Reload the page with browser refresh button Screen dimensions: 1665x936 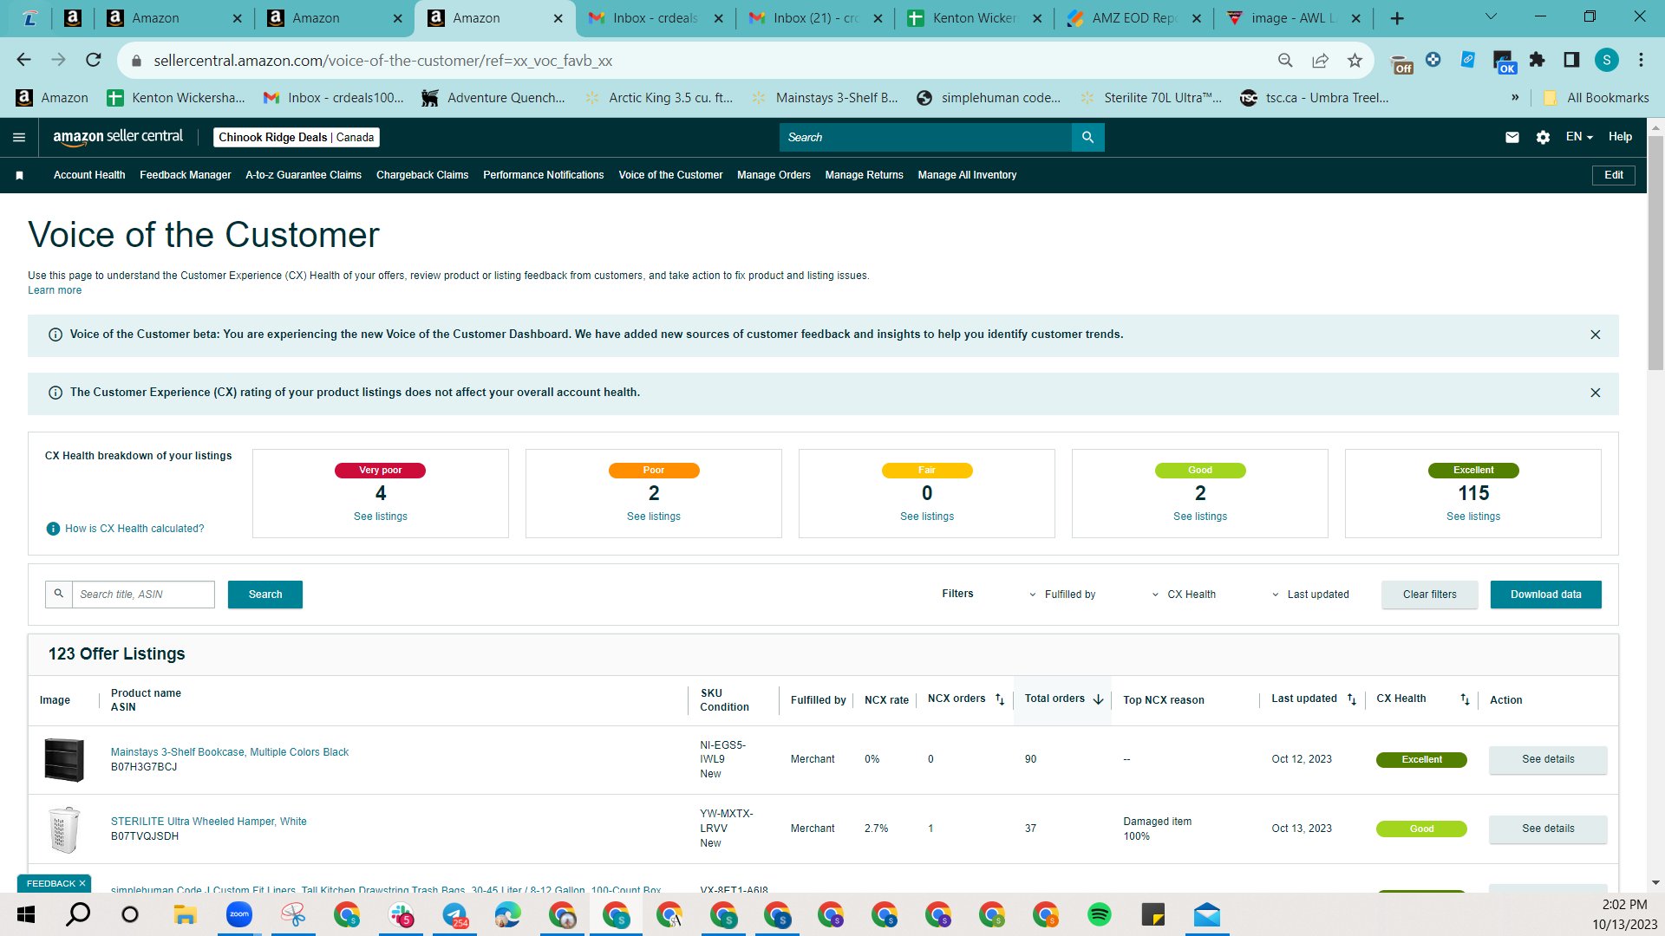[94, 60]
